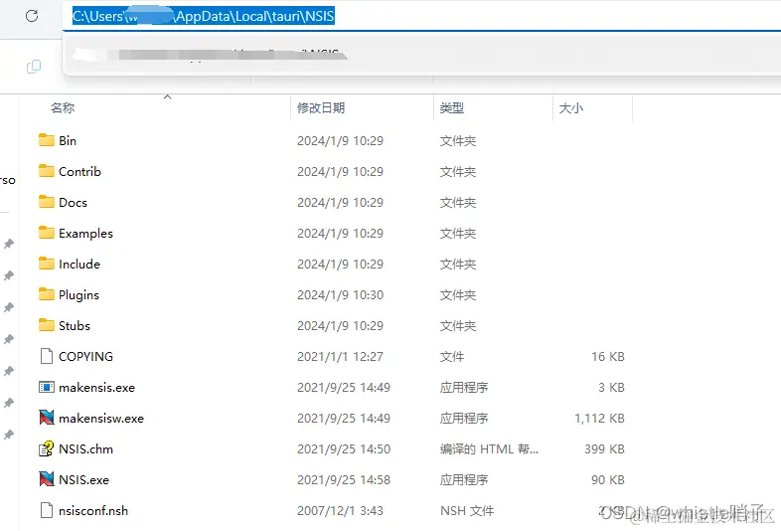The image size is (781, 531).
Task: Click the 编译的 HTML 帮... type cell
Action: click(489, 449)
